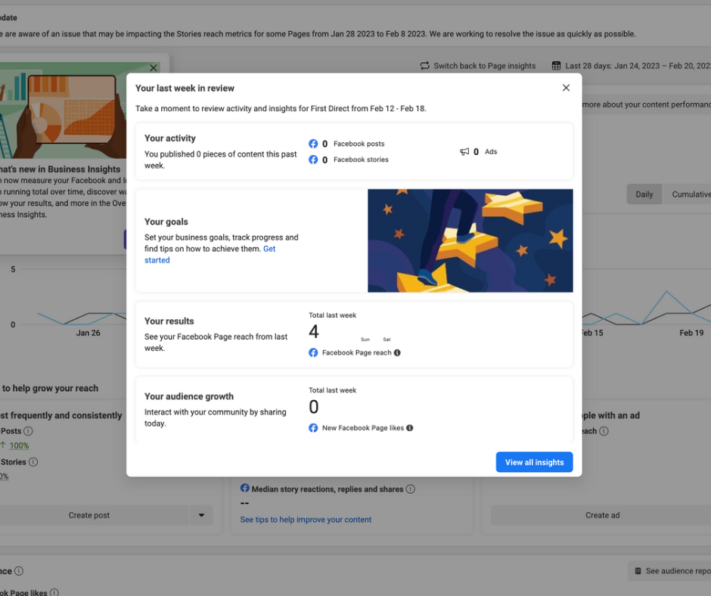Click the Create ad button
The height and width of the screenshot is (596, 711).
[602, 515]
